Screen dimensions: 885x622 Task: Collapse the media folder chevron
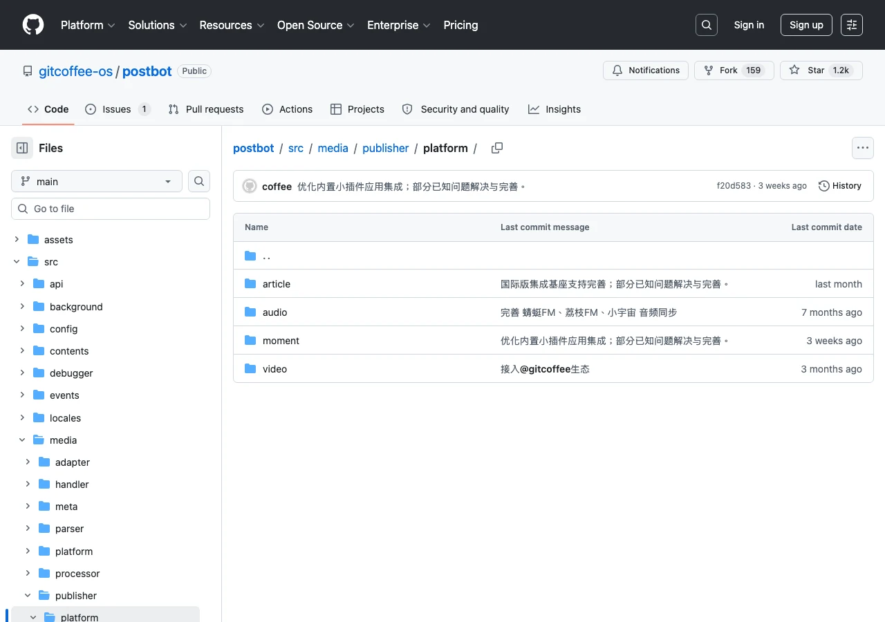pos(22,440)
